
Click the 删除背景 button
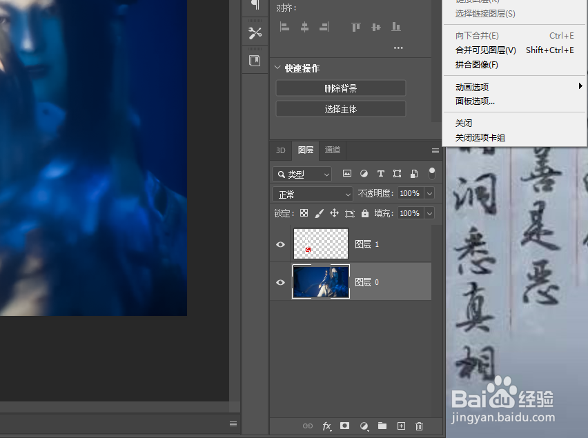pos(340,88)
